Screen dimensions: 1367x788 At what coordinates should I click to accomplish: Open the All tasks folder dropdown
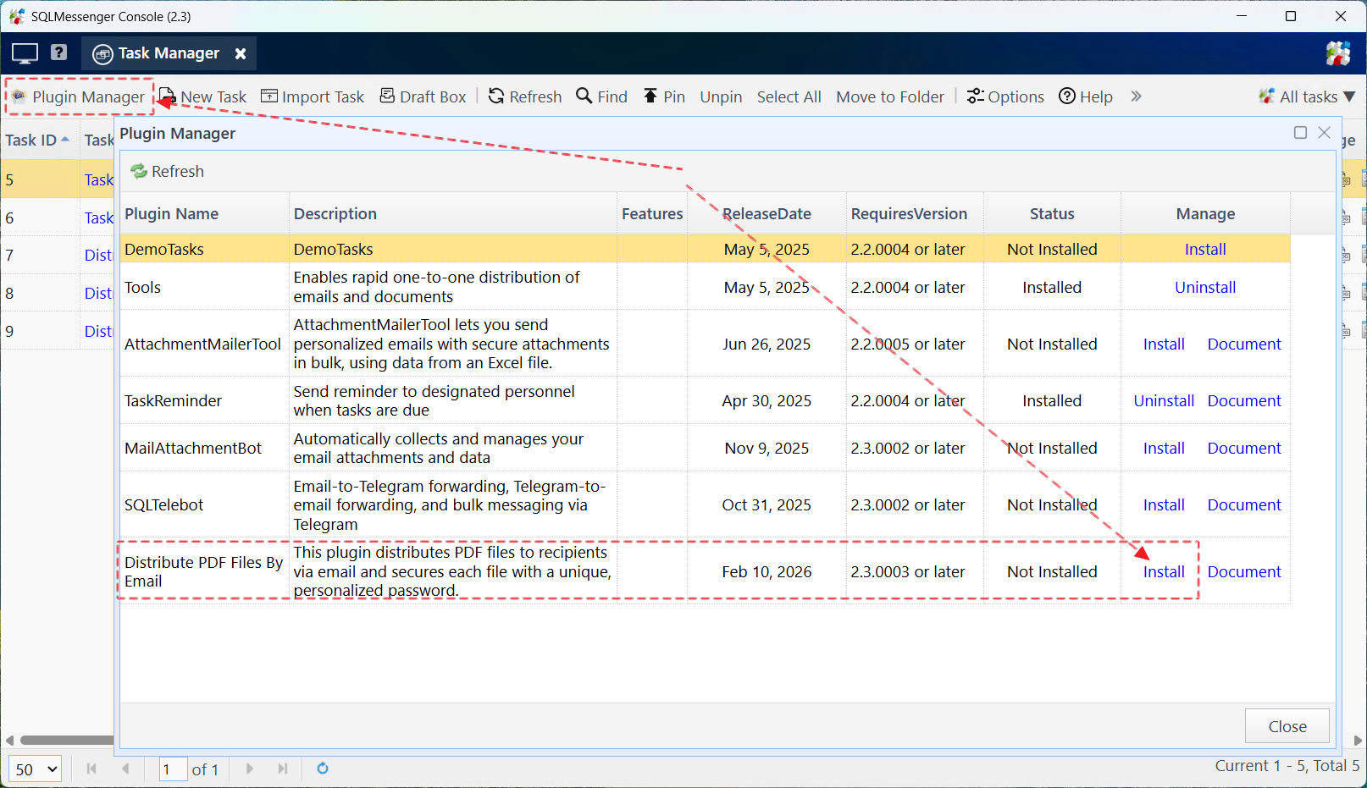(x=1306, y=96)
